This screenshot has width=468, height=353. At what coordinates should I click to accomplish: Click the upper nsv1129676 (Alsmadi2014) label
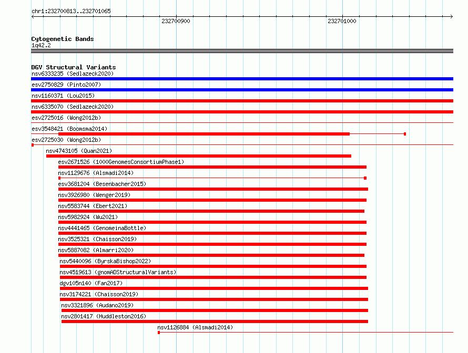[96, 173]
